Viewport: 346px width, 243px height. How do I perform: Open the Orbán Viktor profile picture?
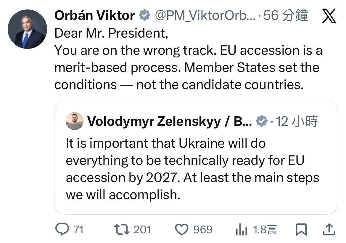[x=27, y=29]
